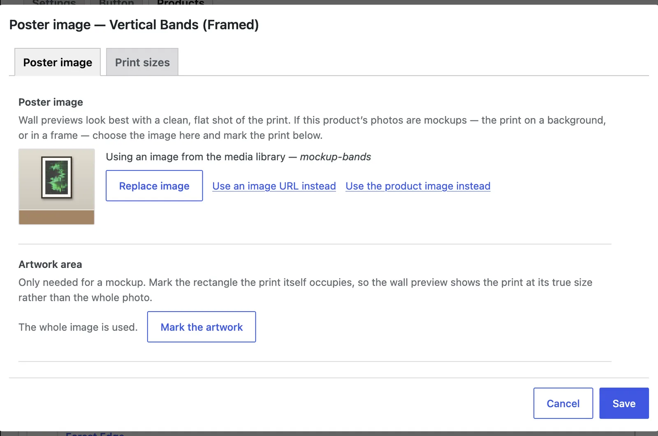Image resolution: width=658 pixels, height=436 pixels.
Task: Open the Button tab behind the dialog
Action: pyautogui.click(x=116, y=2)
